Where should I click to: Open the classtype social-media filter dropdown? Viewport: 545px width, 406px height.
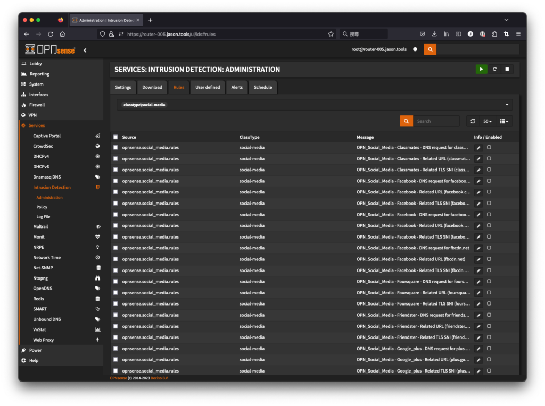(x=314, y=105)
